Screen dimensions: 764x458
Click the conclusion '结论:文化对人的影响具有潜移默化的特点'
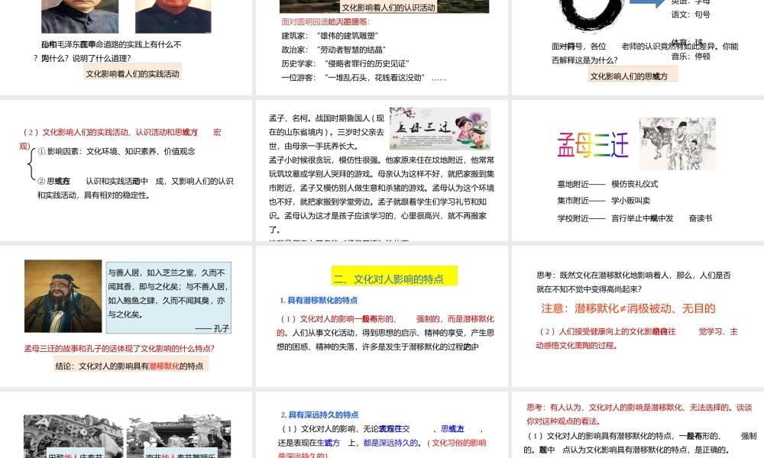(x=131, y=365)
